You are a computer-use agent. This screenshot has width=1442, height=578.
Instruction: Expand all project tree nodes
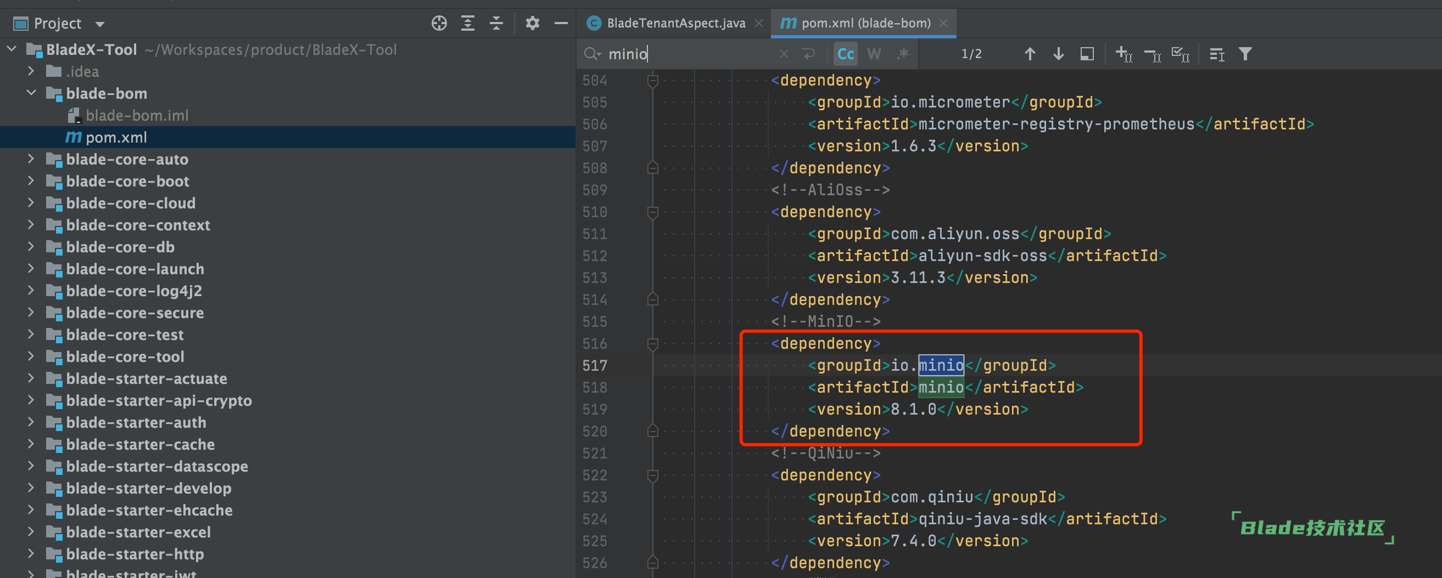[467, 23]
